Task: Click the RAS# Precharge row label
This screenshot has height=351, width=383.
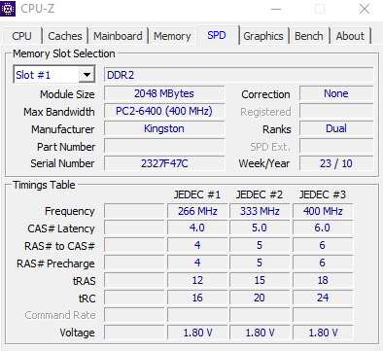Action: coord(55,263)
